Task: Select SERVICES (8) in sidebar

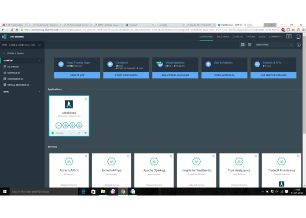Action: click(x=14, y=73)
